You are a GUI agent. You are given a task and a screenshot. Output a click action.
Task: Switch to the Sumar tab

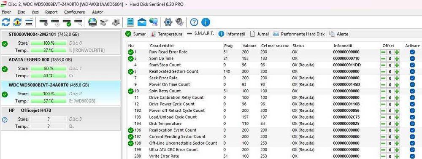[x=136, y=34]
